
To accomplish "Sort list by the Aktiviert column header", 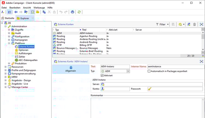I will pos(119,30).
